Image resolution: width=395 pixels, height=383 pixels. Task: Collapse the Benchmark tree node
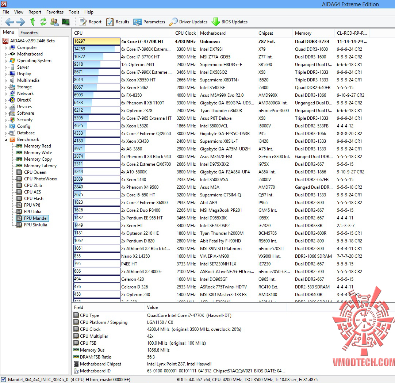tap(6, 139)
